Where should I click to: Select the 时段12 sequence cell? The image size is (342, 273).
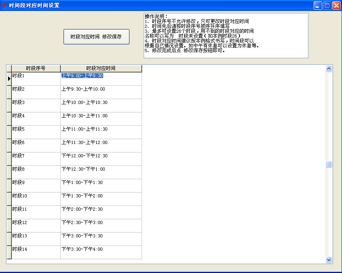tap(36, 226)
